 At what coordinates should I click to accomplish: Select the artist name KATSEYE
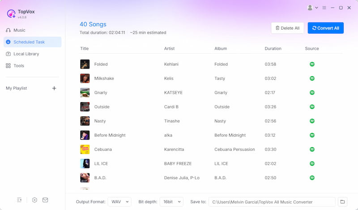point(173,93)
